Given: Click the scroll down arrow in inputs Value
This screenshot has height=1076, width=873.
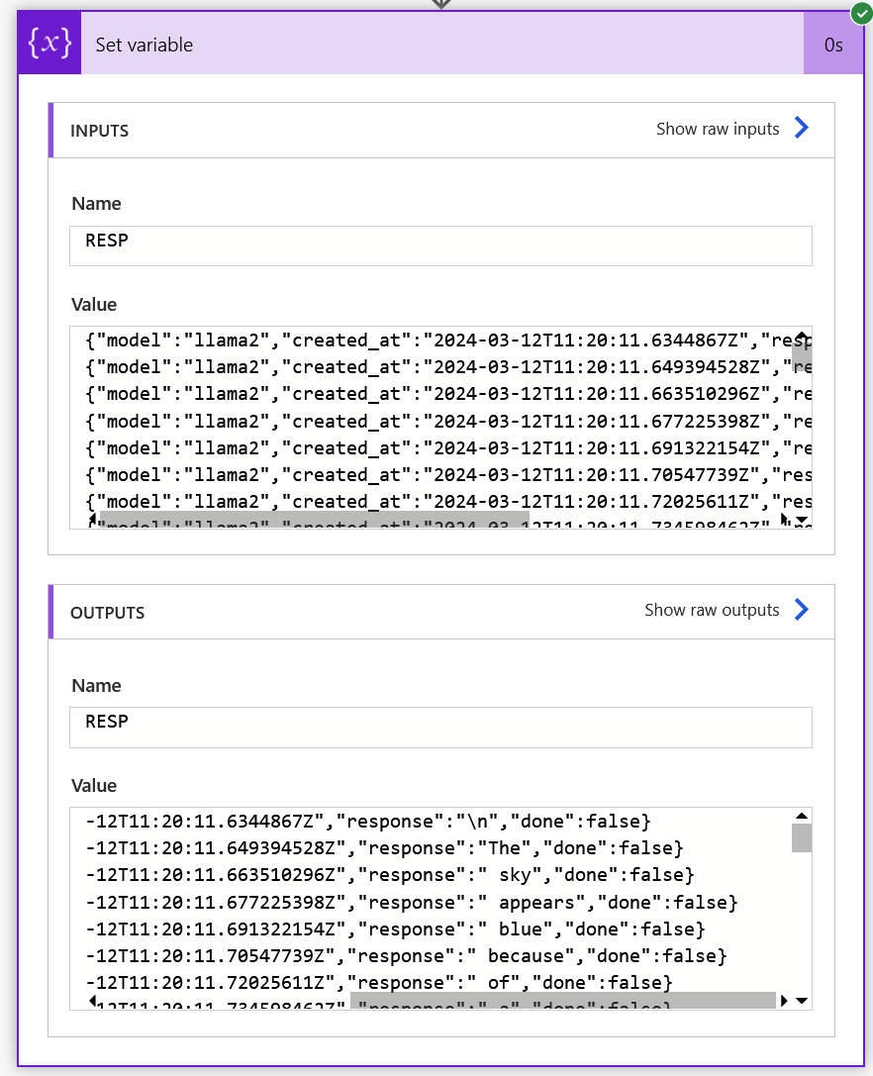Looking at the screenshot, I should [x=802, y=520].
